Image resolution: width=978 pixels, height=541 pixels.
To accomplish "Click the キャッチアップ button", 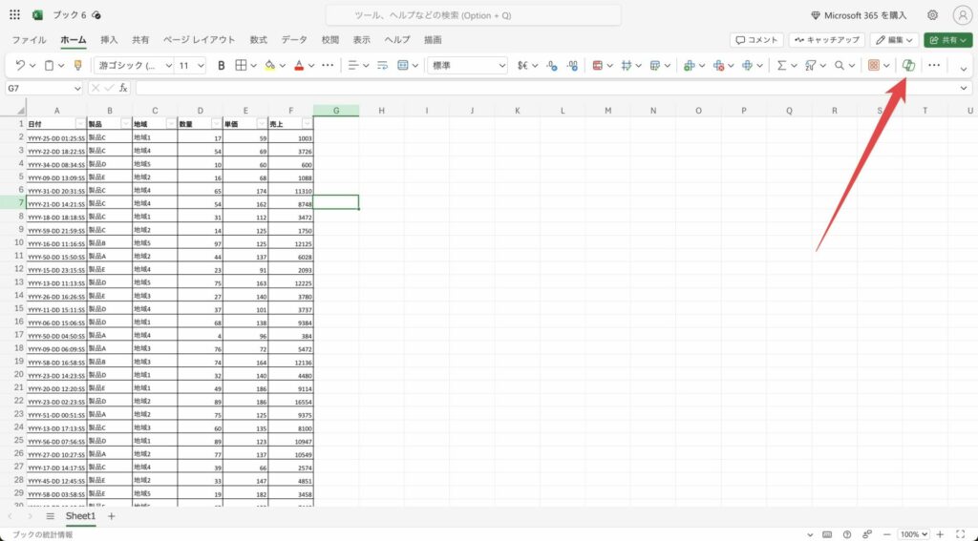I will point(826,40).
